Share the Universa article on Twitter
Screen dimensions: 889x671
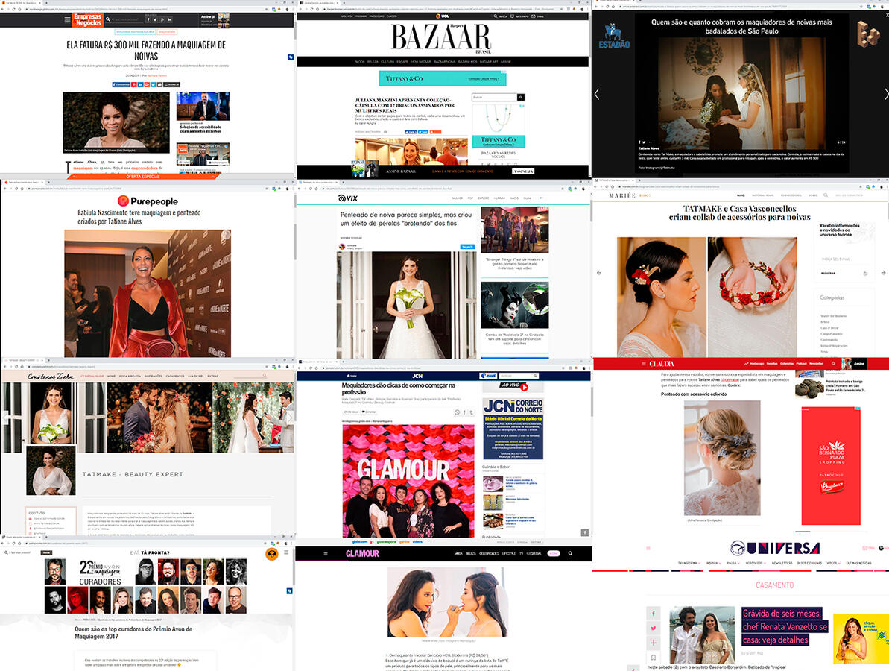654,628
